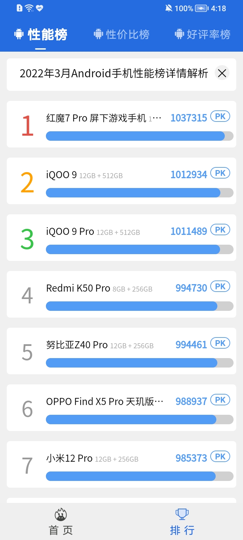Viewport: 243px width, 540px height.
Task: Select the 排行 trophy icon in bottom bar
Action: coord(182,514)
